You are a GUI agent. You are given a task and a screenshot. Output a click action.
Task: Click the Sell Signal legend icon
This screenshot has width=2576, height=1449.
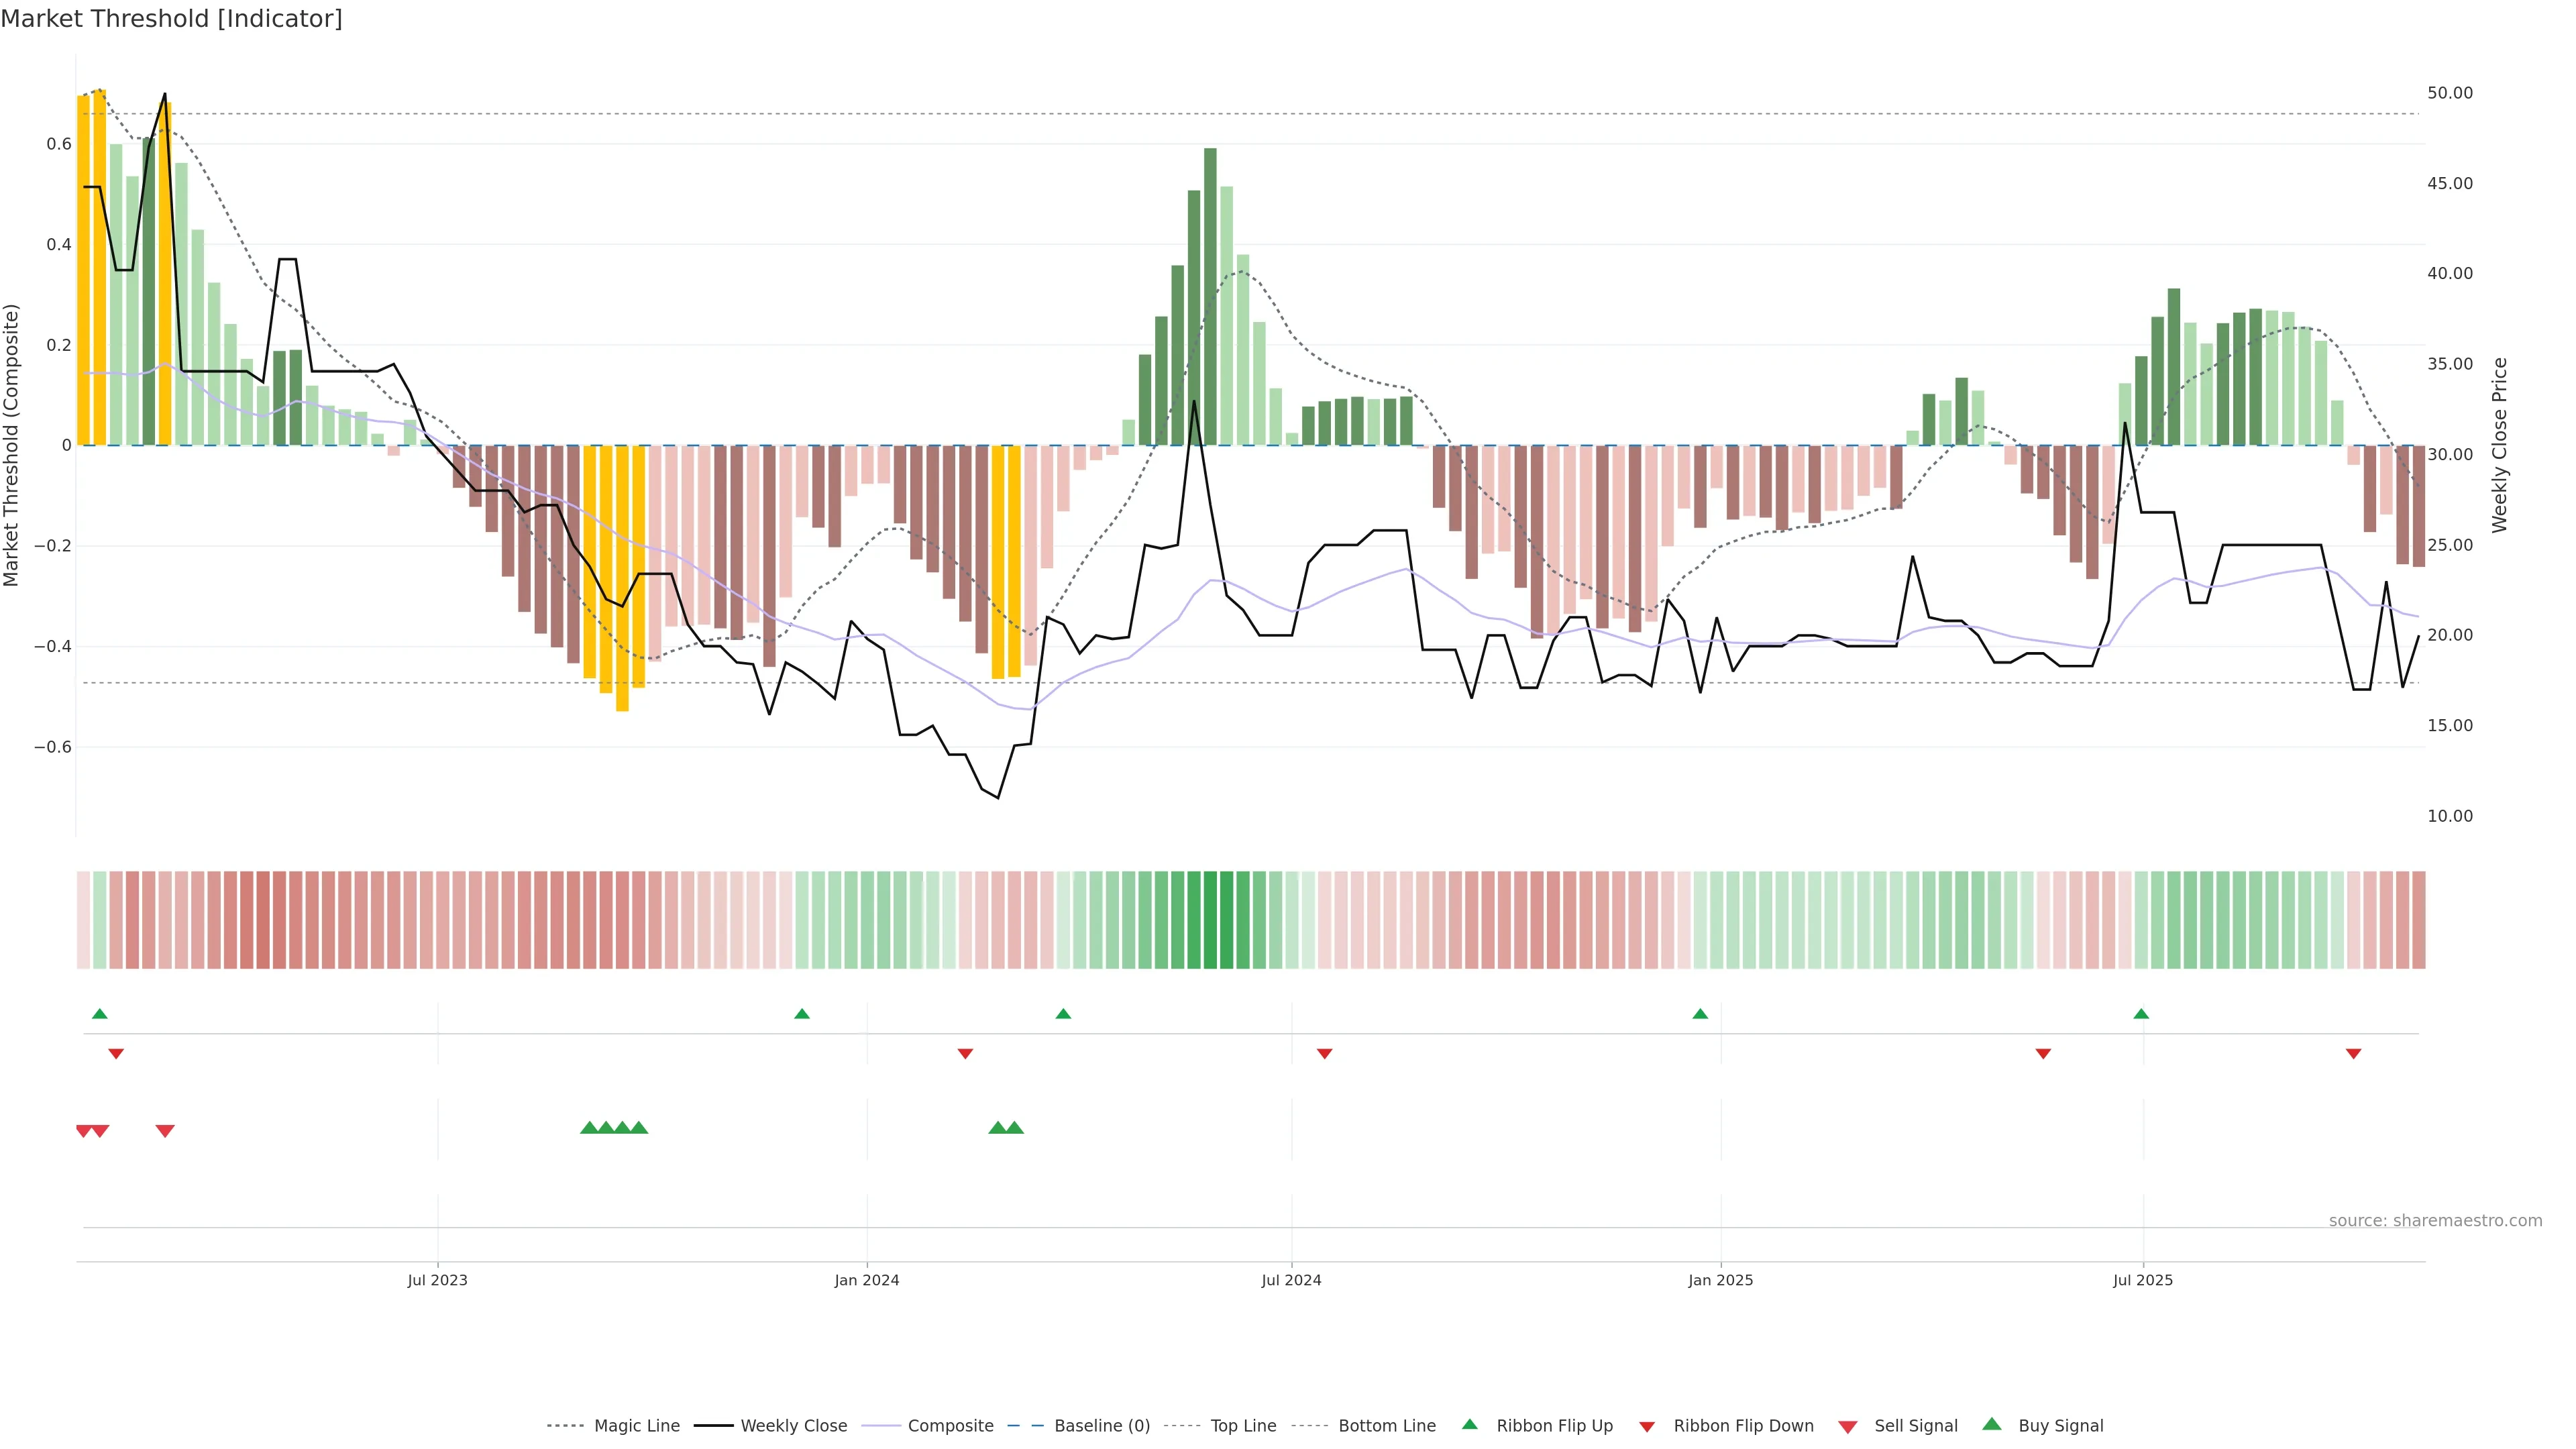(x=1848, y=1427)
